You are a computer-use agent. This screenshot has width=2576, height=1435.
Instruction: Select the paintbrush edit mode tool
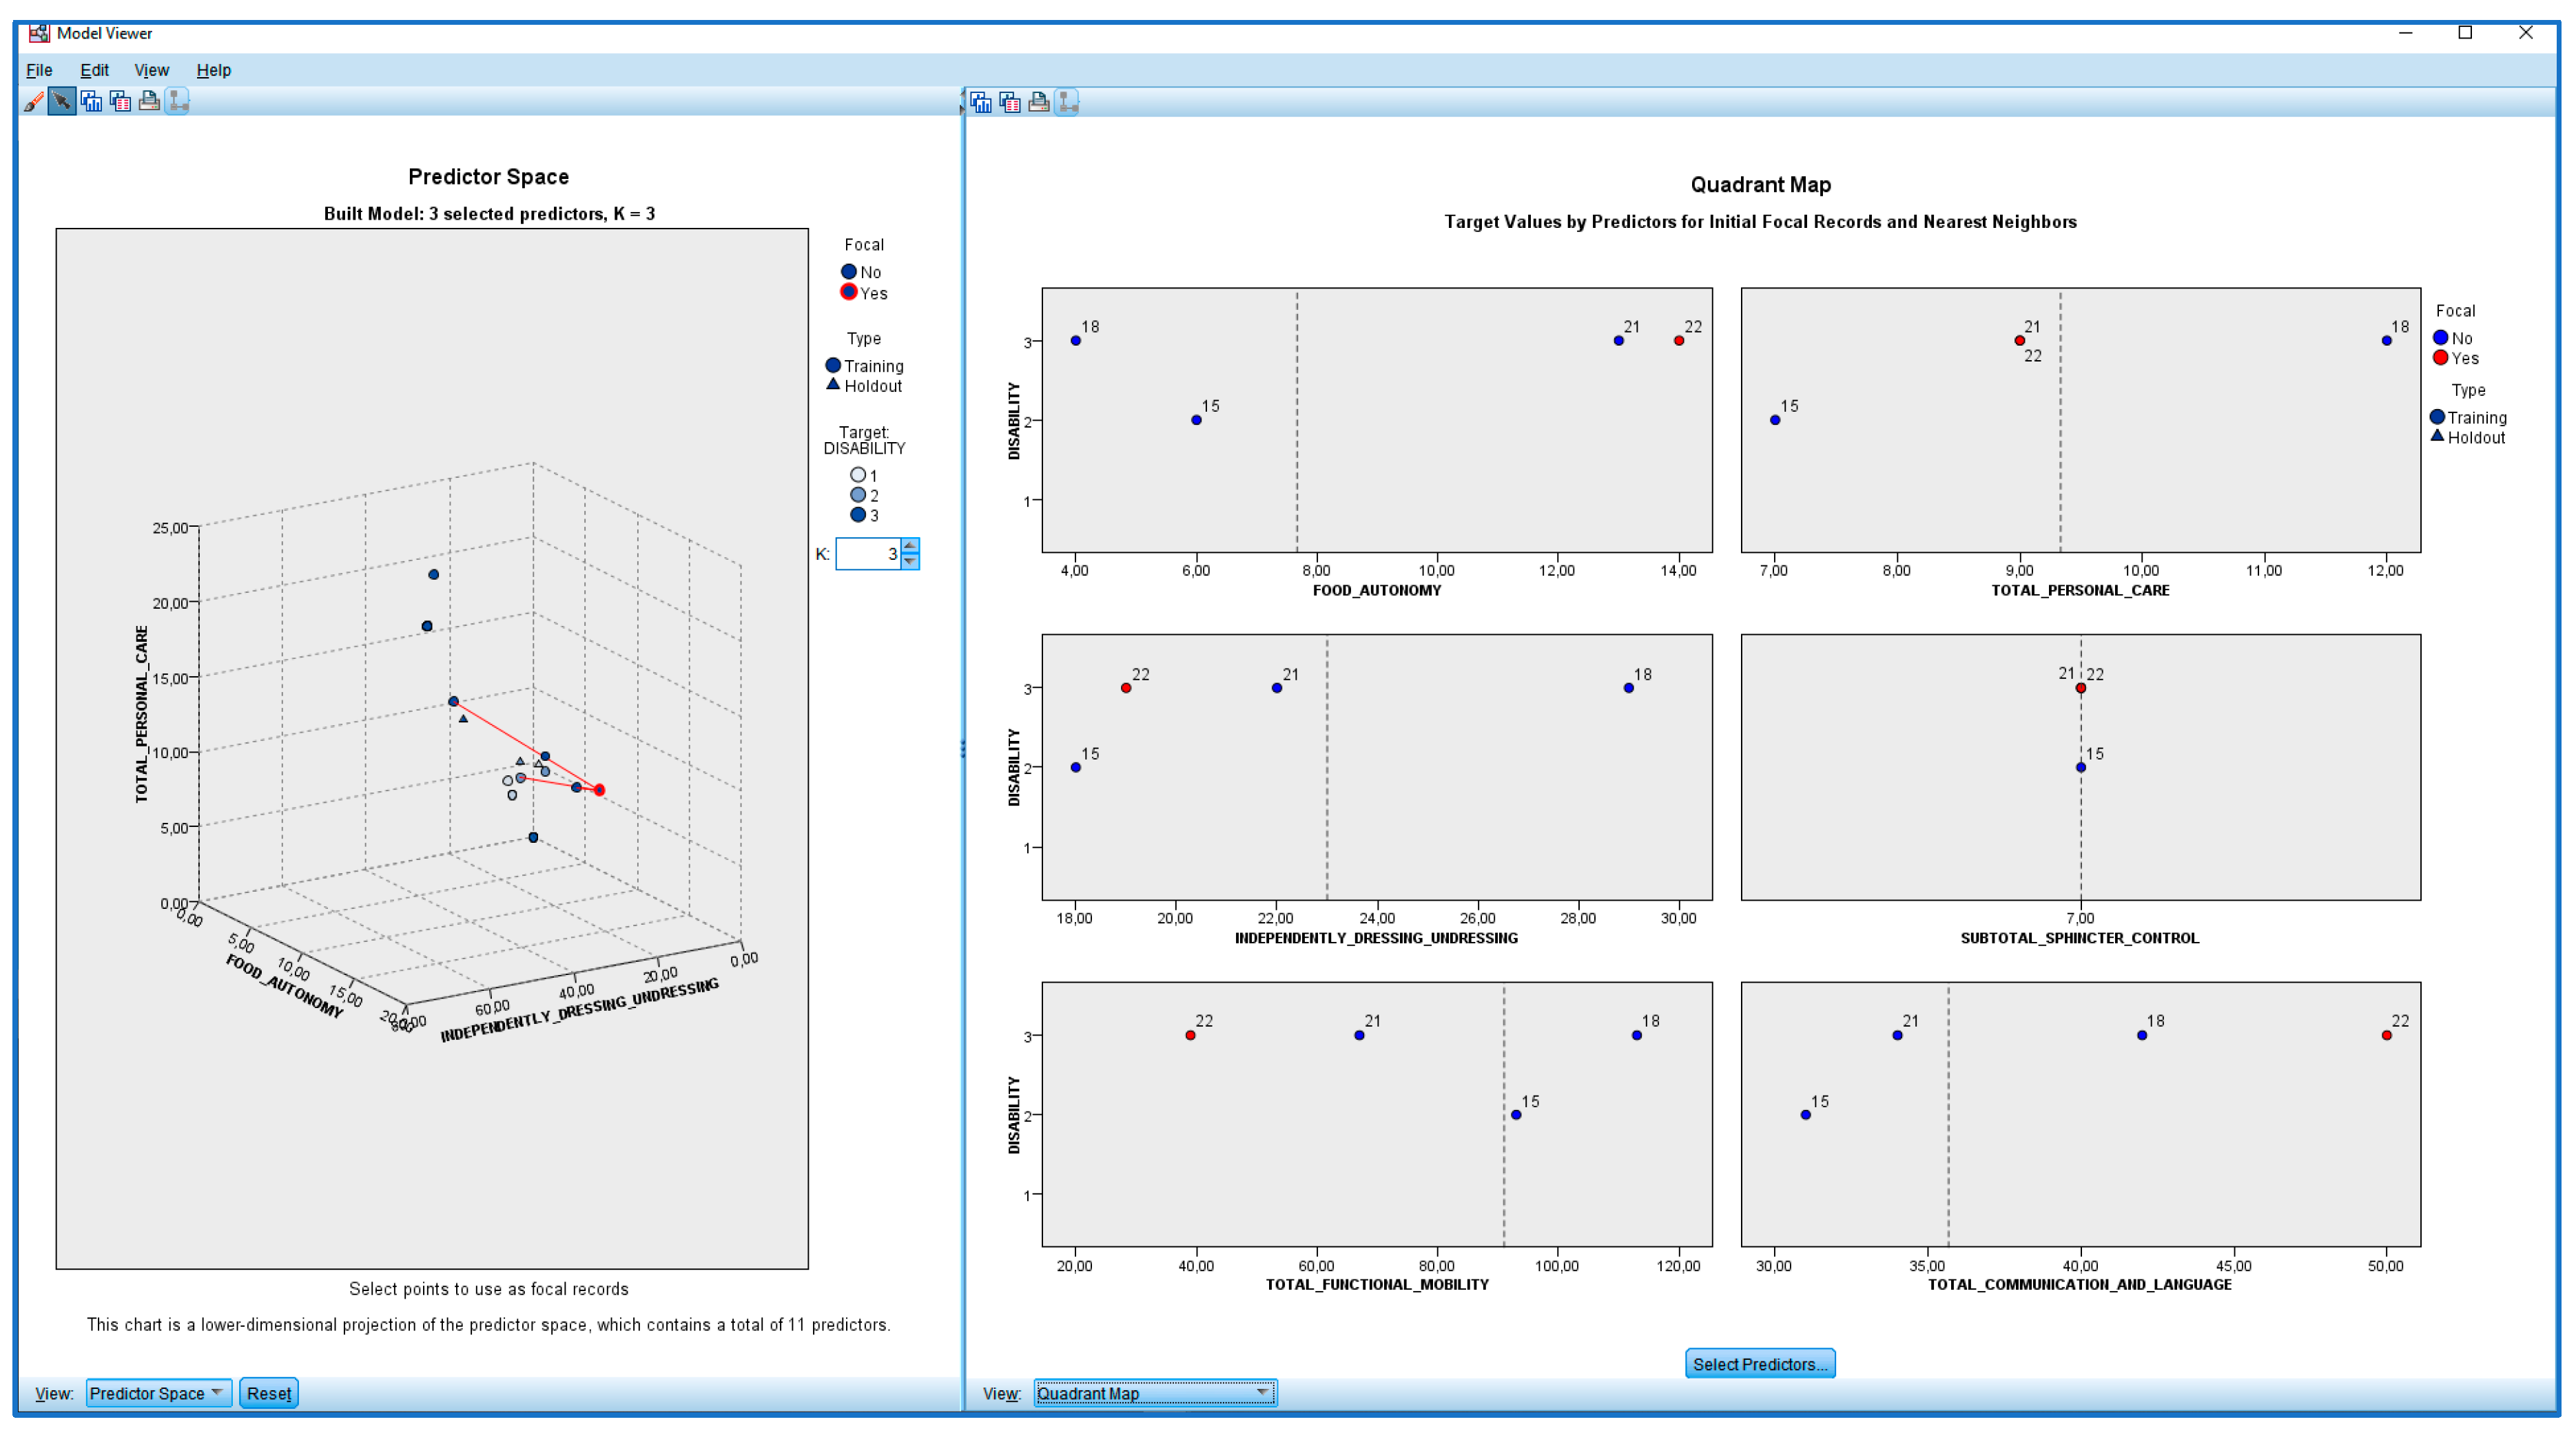pos(33,101)
